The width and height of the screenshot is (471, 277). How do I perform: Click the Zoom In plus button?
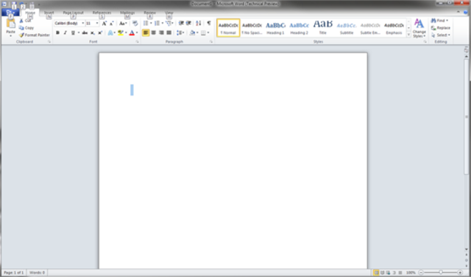460,273
